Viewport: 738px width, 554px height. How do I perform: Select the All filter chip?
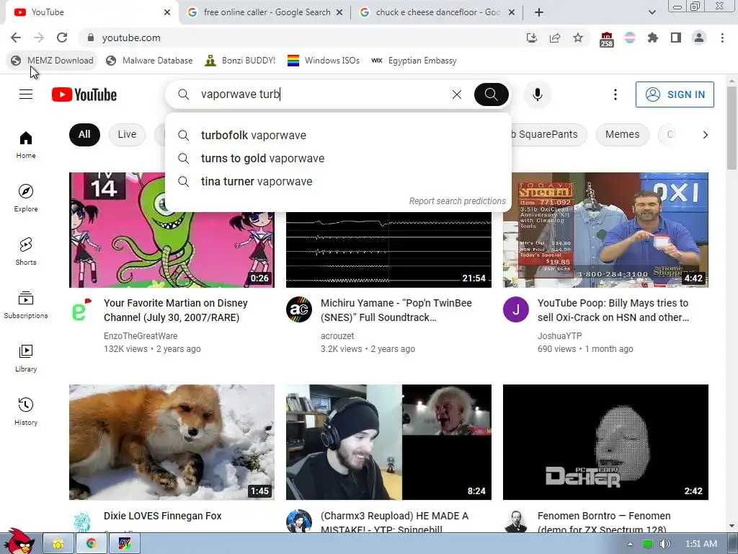(84, 135)
